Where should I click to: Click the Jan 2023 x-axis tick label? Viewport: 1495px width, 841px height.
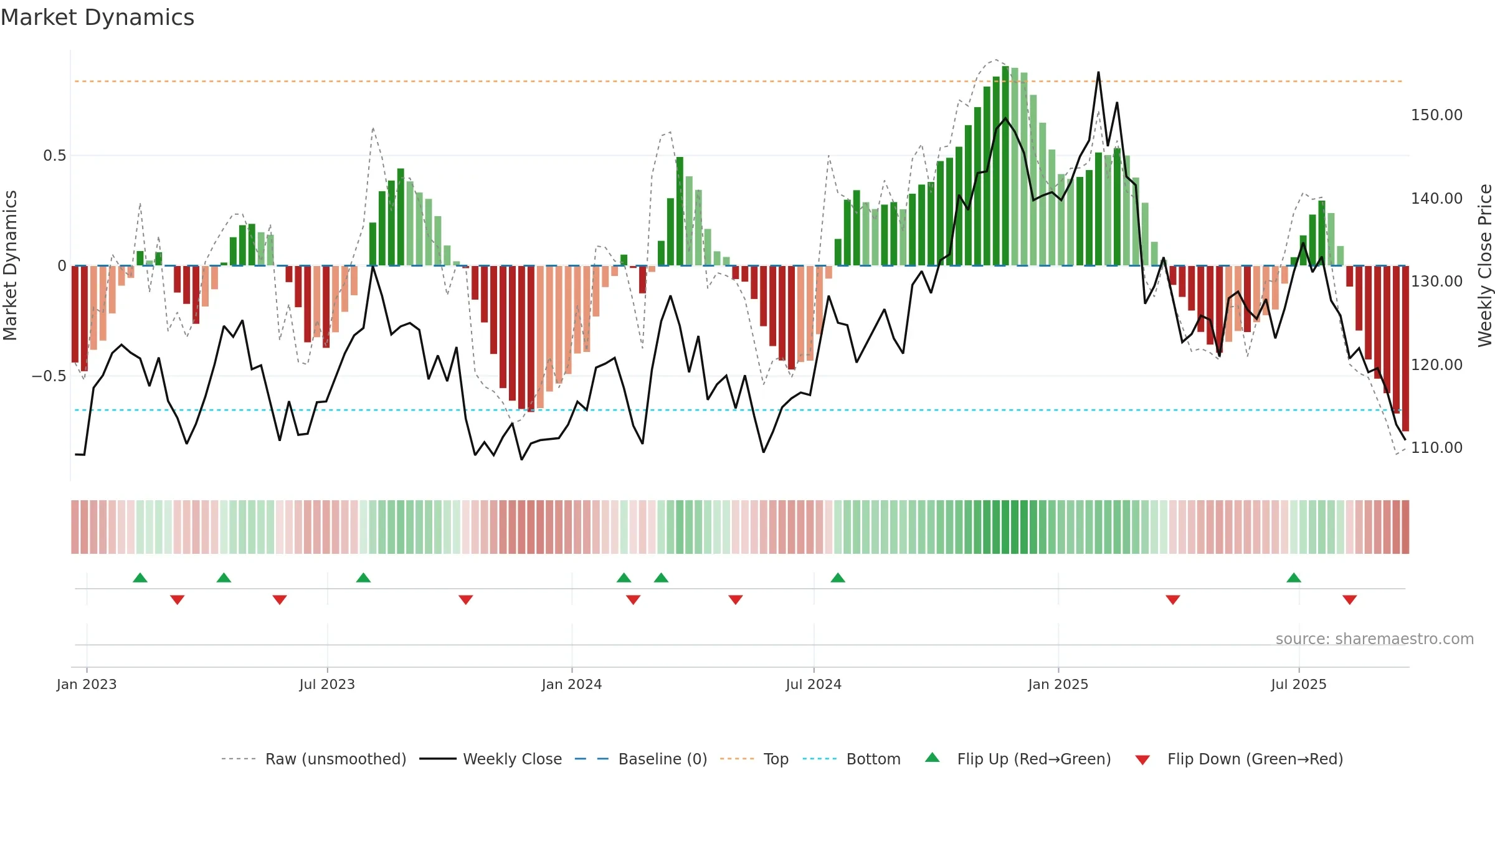87,684
